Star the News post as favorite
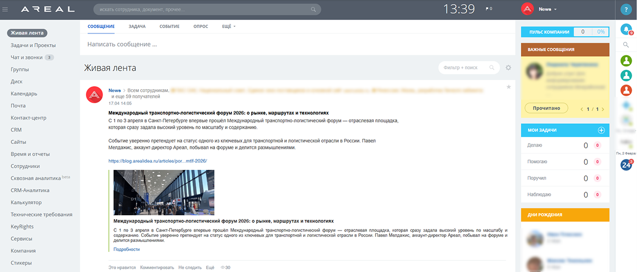 coord(509,87)
